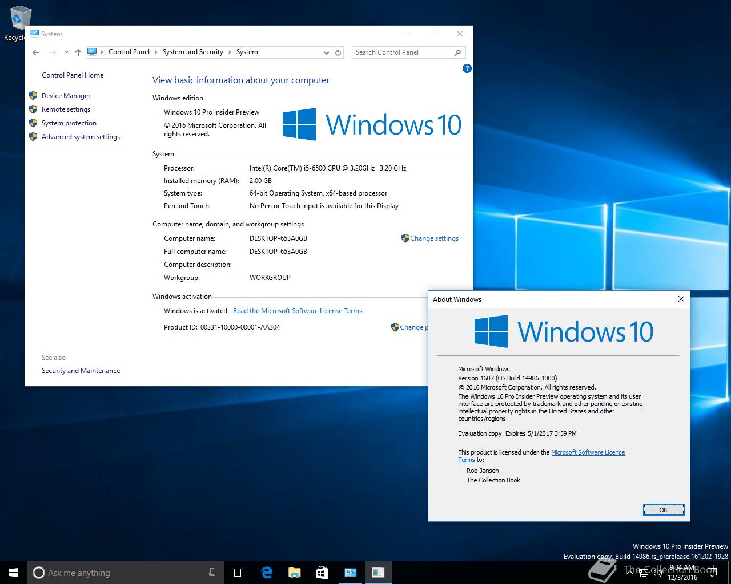Select System and Security breadcrumb
Image resolution: width=731 pixels, height=584 pixels.
(x=192, y=52)
